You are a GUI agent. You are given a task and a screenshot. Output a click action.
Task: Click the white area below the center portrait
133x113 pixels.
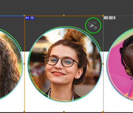(64, 107)
